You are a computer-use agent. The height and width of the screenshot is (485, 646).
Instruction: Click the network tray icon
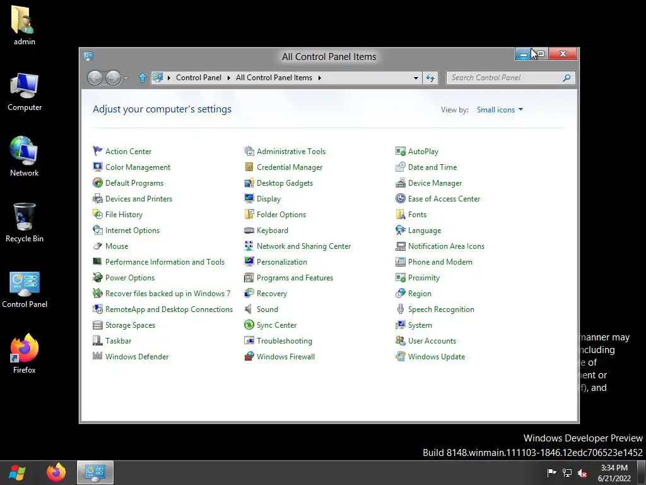tap(567, 473)
